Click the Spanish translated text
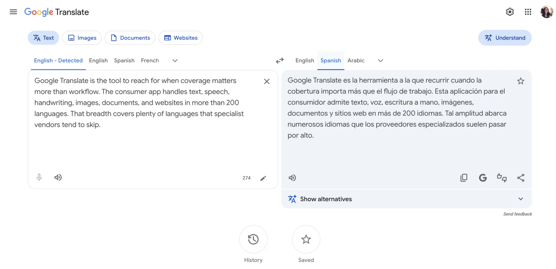This screenshot has height=269, width=556. coord(397,108)
